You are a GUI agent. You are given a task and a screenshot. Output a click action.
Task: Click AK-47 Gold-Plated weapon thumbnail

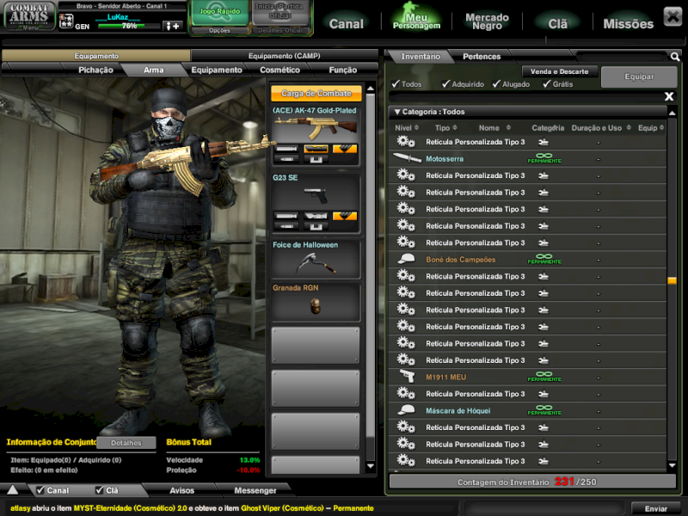click(316, 127)
